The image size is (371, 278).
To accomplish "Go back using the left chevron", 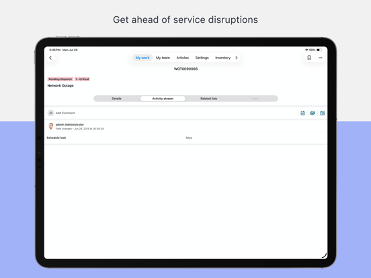I will [50, 58].
